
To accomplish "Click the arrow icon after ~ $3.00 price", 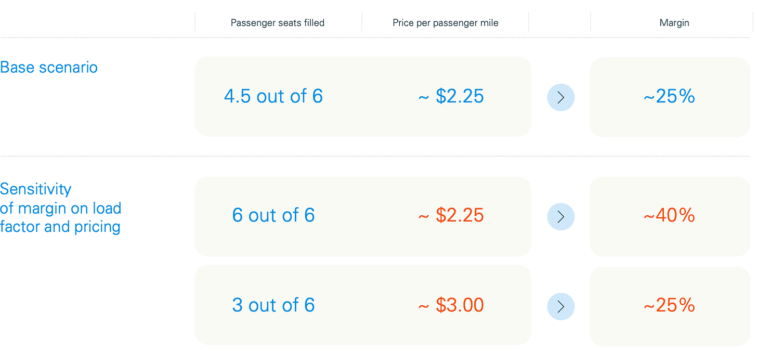I will [560, 306].
